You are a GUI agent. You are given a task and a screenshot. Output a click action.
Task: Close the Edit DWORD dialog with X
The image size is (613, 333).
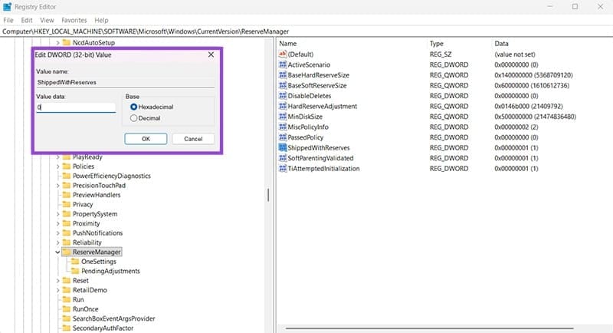(211, 54)
